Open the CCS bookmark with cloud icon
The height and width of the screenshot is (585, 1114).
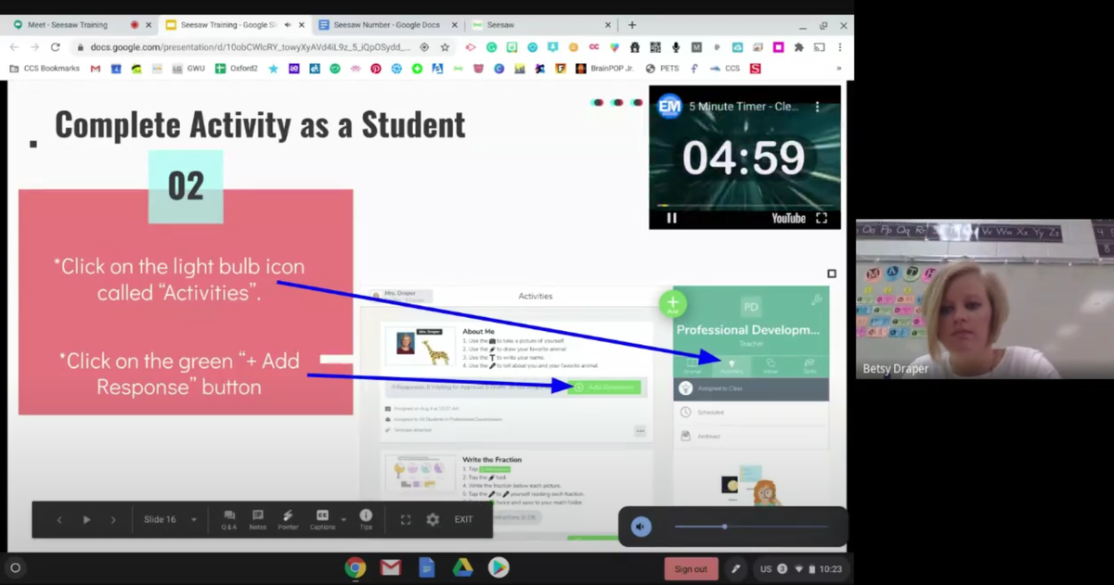coord(725,68)
